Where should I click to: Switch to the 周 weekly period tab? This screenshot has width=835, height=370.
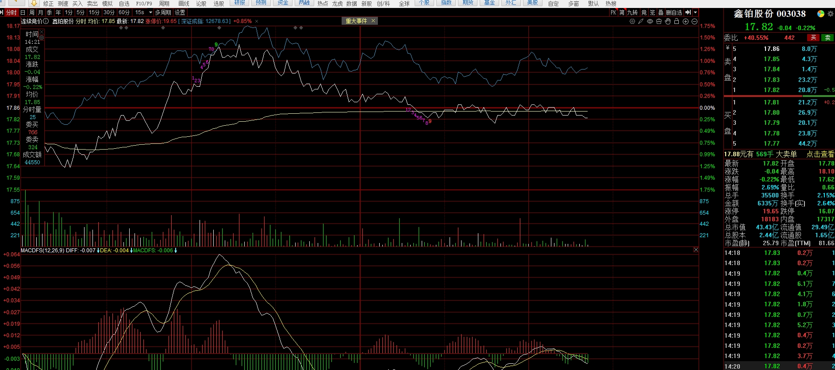coord(32,12)
